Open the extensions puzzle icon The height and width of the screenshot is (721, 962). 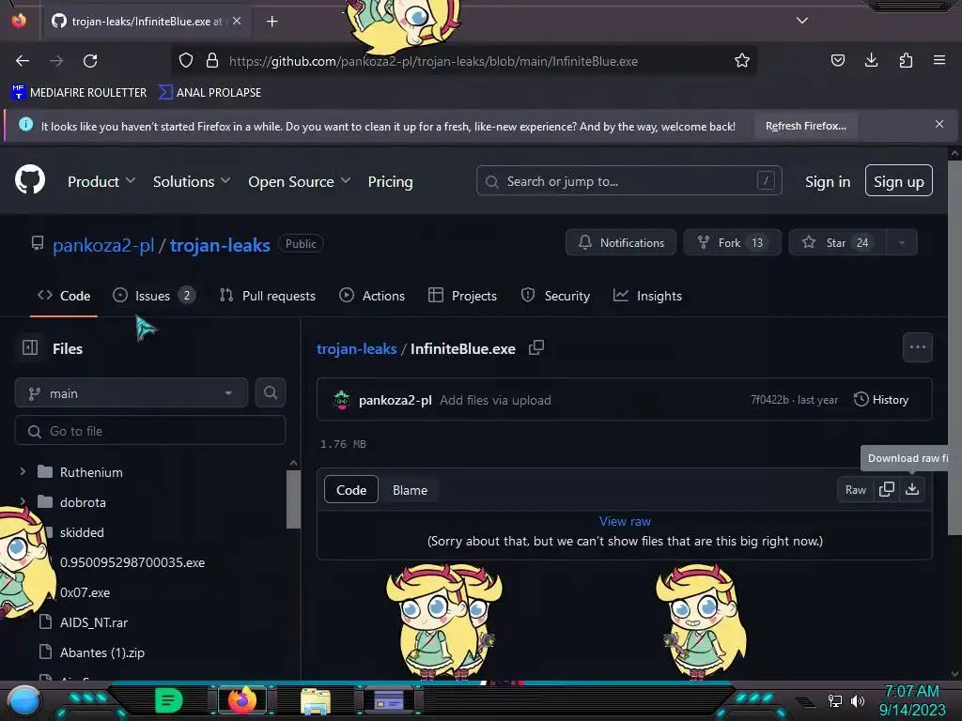coord(906,60)
